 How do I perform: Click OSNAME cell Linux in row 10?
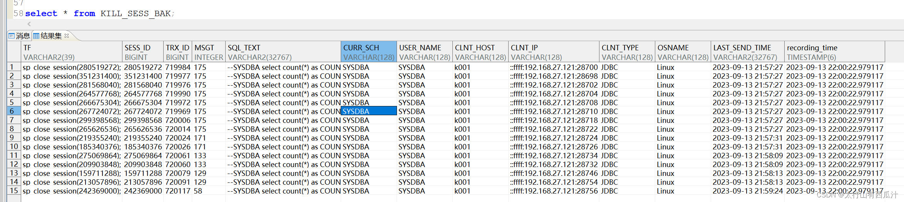pos(666,147)
